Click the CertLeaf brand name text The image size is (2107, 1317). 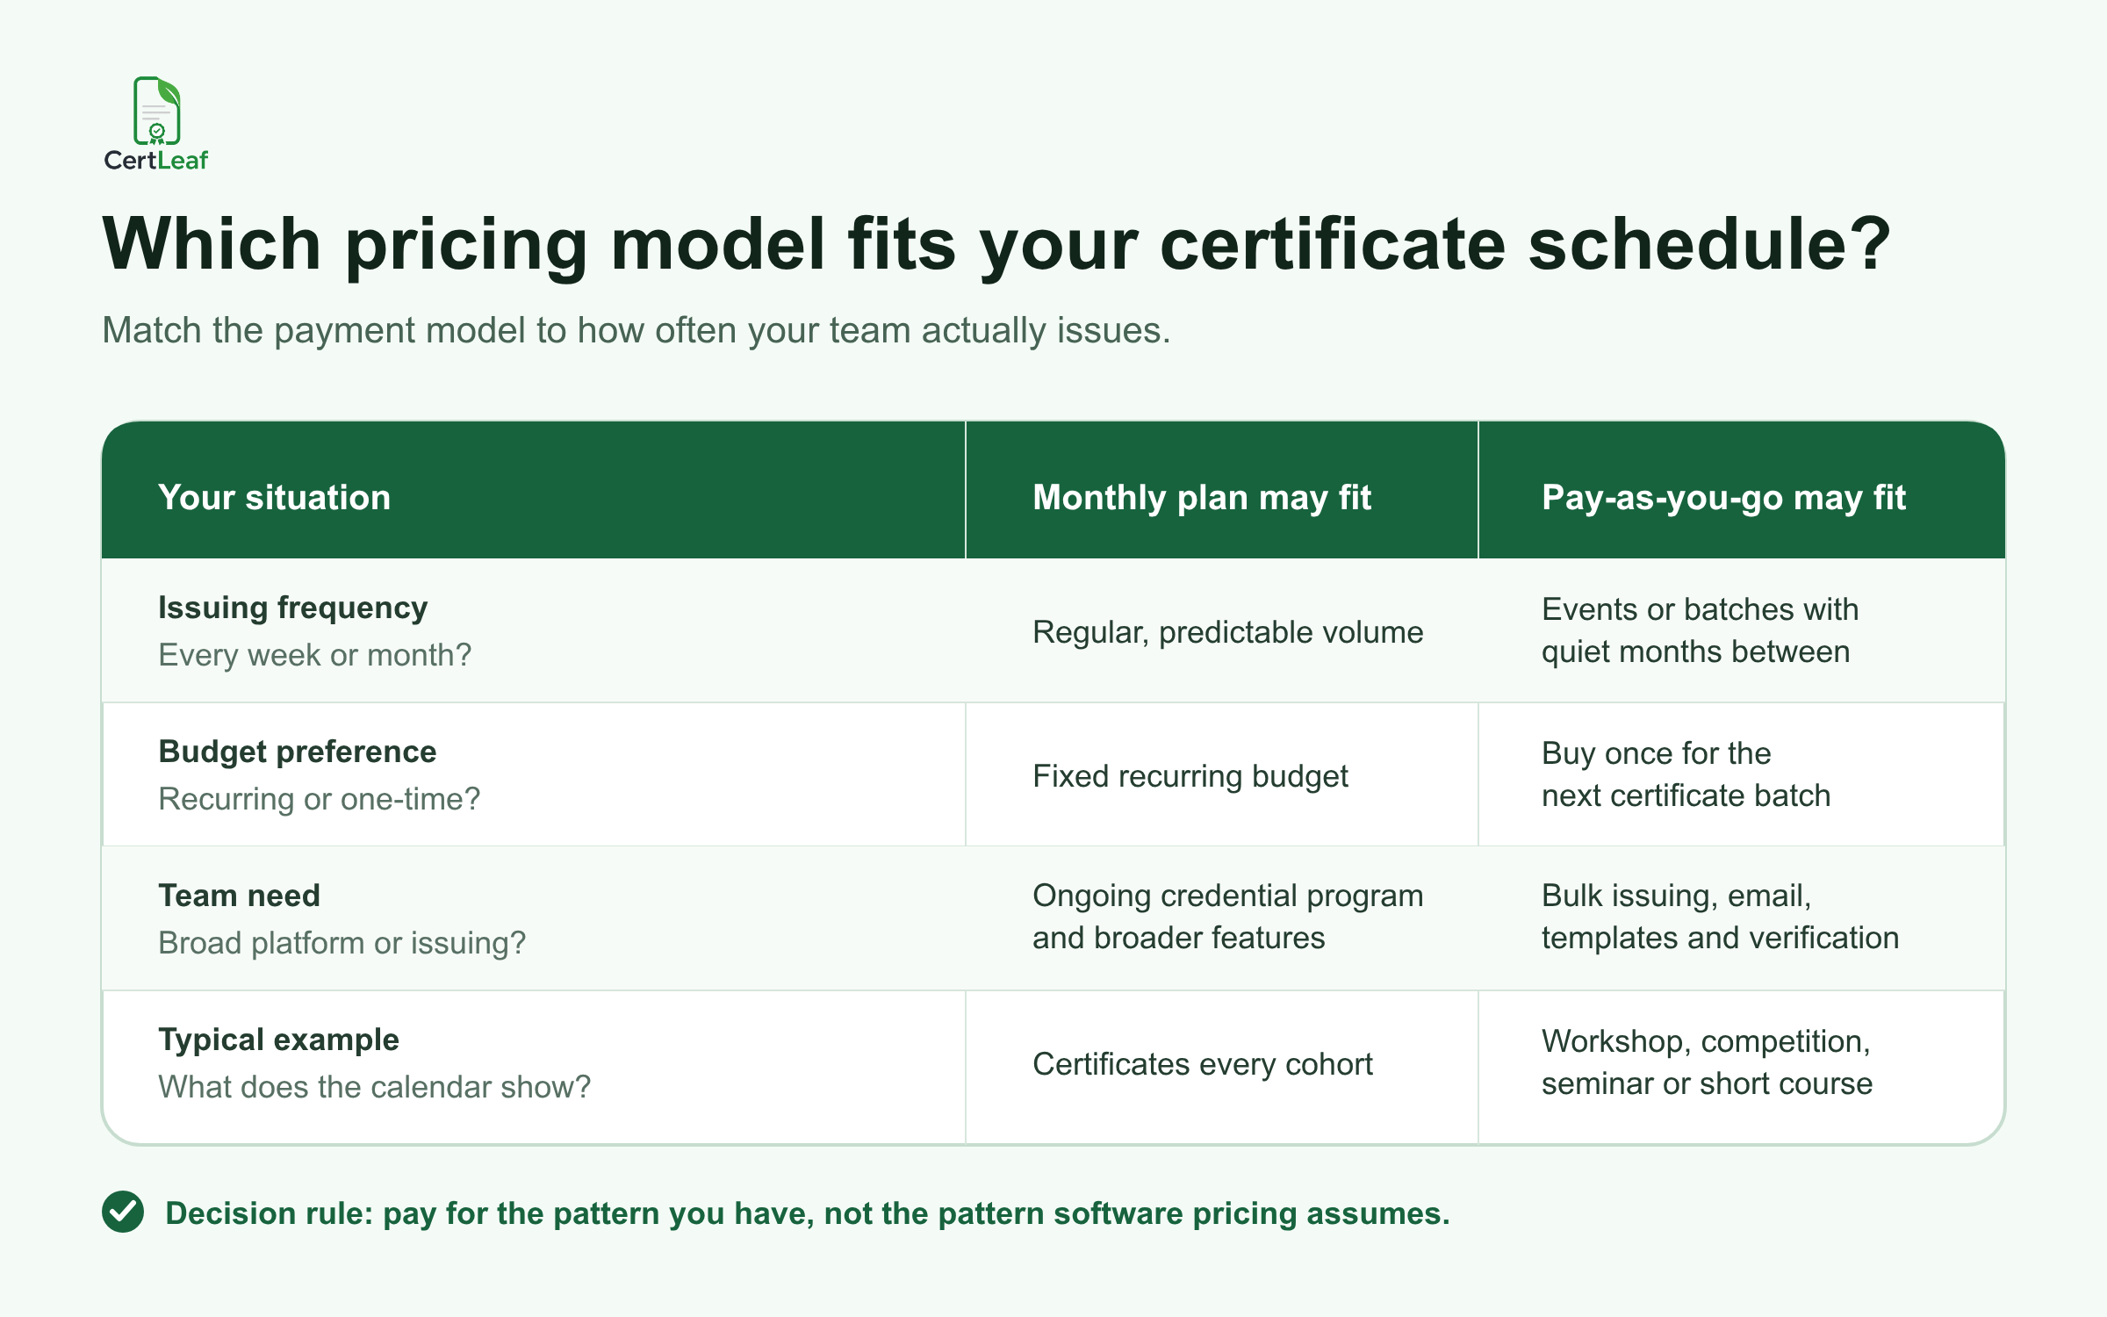(156, 160)
